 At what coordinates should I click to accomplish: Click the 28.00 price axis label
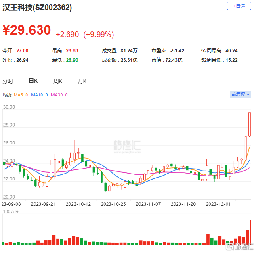(x=9, y=125)
